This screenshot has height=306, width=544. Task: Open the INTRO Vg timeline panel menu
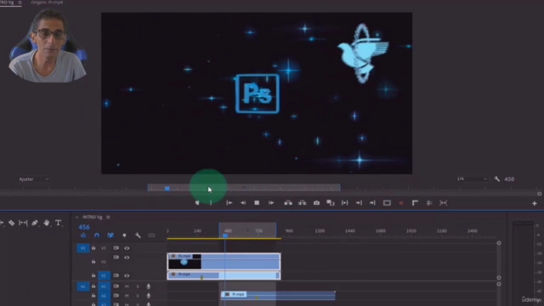108,218
